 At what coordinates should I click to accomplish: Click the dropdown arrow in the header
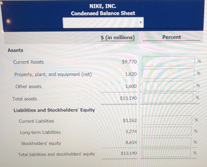pyautogui.click(x=140, y=22)
